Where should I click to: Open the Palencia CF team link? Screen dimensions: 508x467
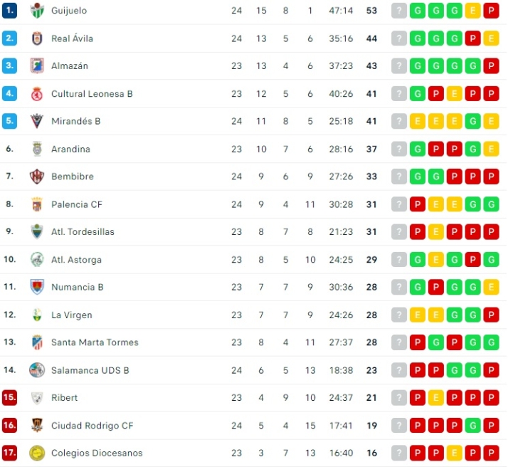(x=77, y=204)
